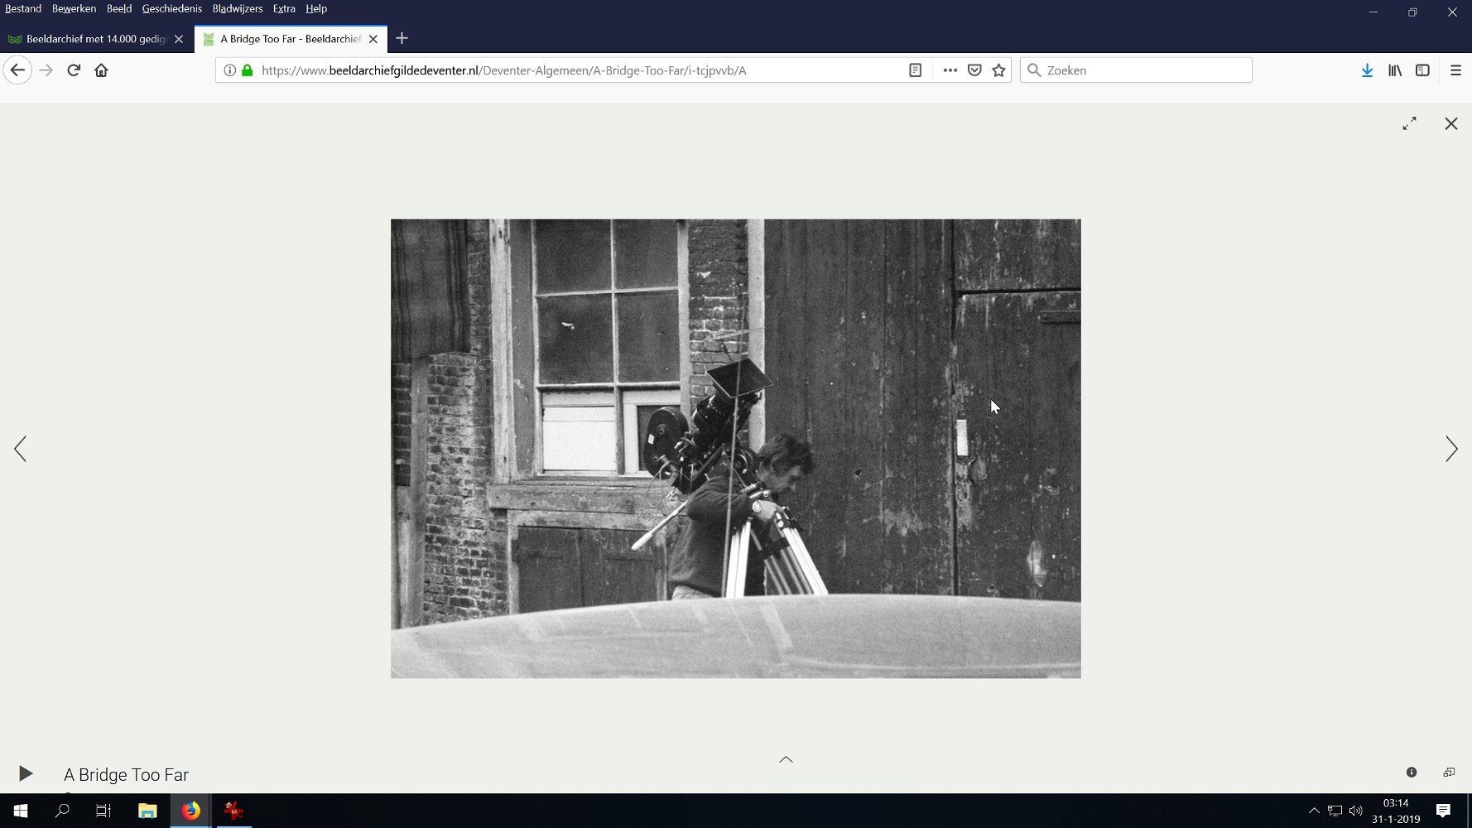
Task: Save page to Pocket
Action: pos(974,70)
